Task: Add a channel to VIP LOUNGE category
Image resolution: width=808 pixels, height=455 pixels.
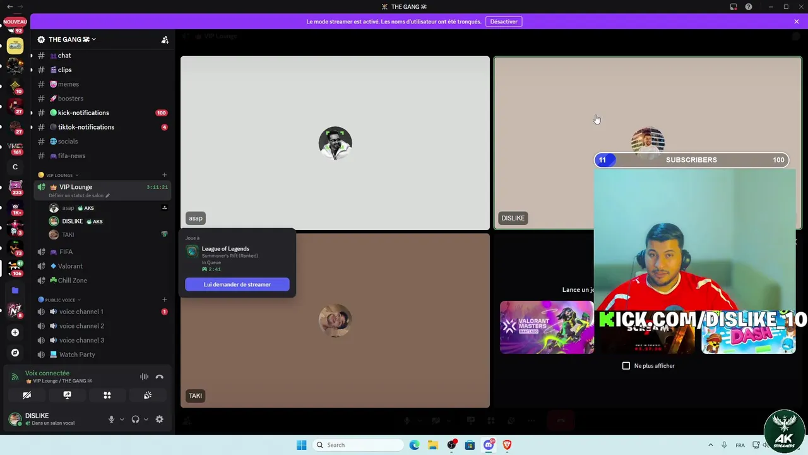Action: (x=165, y=175)
